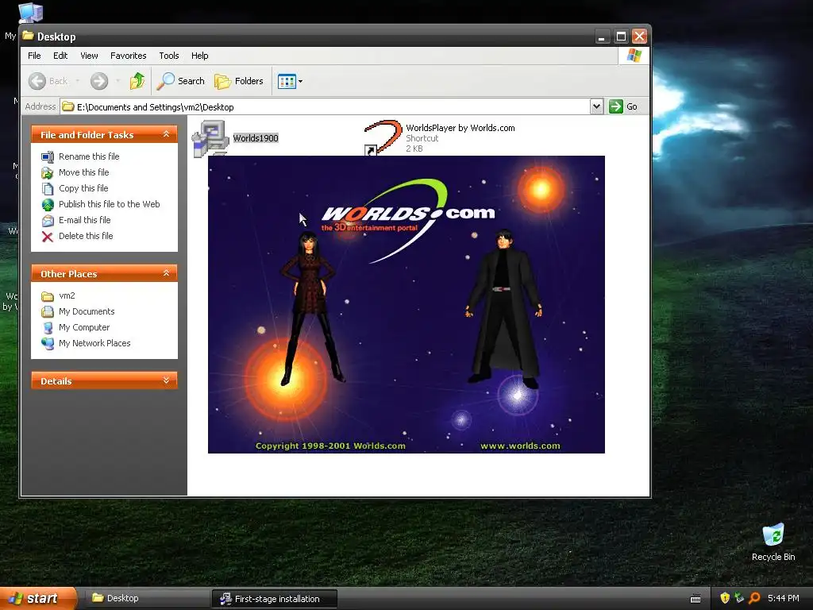Expand the Views dropdown arrow

301,82
